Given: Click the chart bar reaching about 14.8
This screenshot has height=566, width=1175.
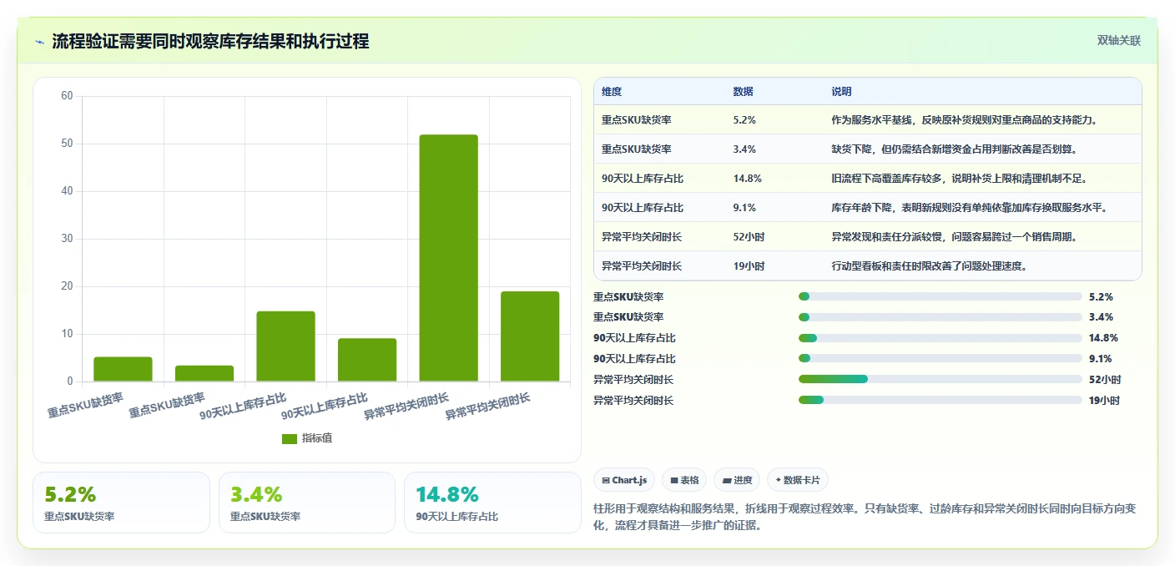Looking at the screenshot, I should 285,346.
